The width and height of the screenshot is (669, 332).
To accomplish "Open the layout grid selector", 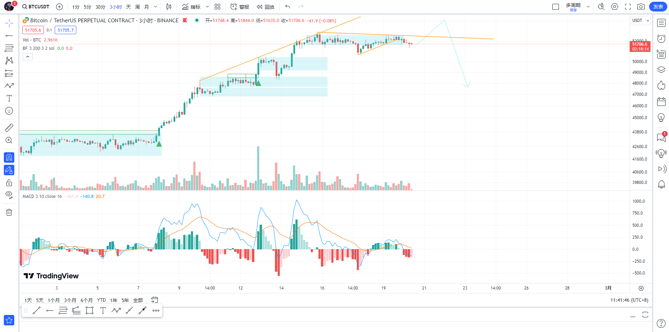I will (217, 7).
